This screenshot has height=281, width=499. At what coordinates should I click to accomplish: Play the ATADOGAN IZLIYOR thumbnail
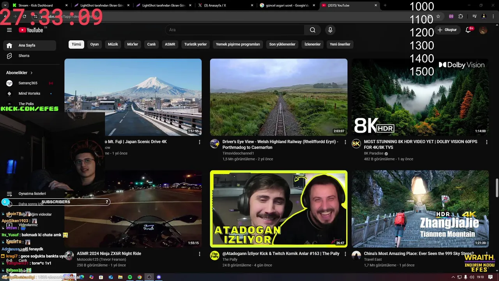[279, 209]
